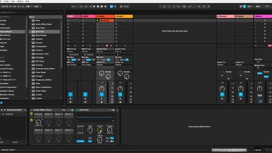
Task: Open track 3 Audio To Master dropdown
Action: tap(105, 65)
